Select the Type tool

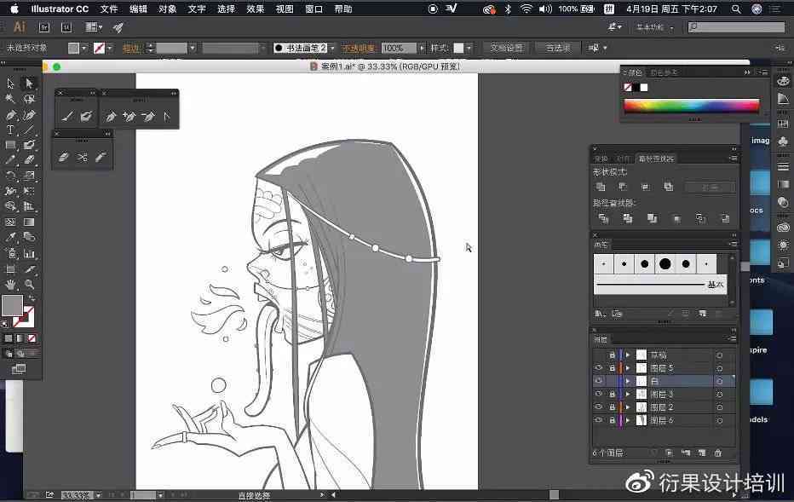10,130
